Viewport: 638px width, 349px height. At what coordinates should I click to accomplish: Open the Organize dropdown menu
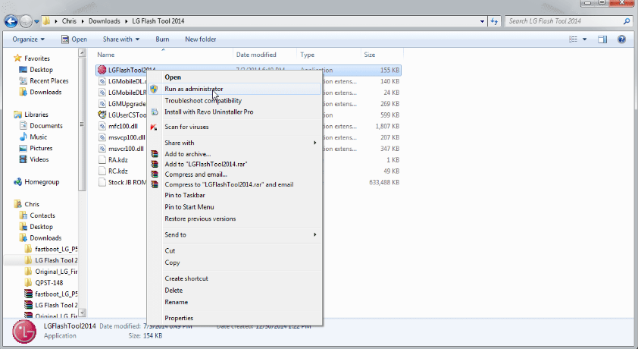pyautogui.click(x=29, y=39)
